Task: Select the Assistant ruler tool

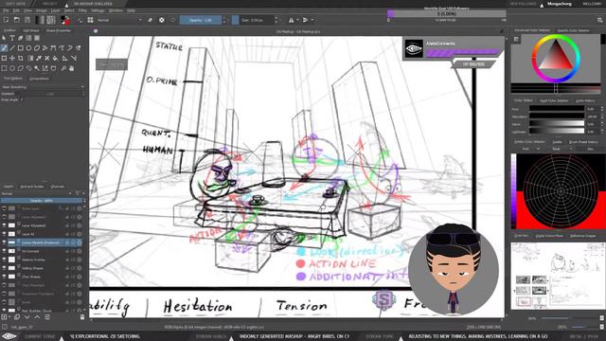Action: pos(64,58)
